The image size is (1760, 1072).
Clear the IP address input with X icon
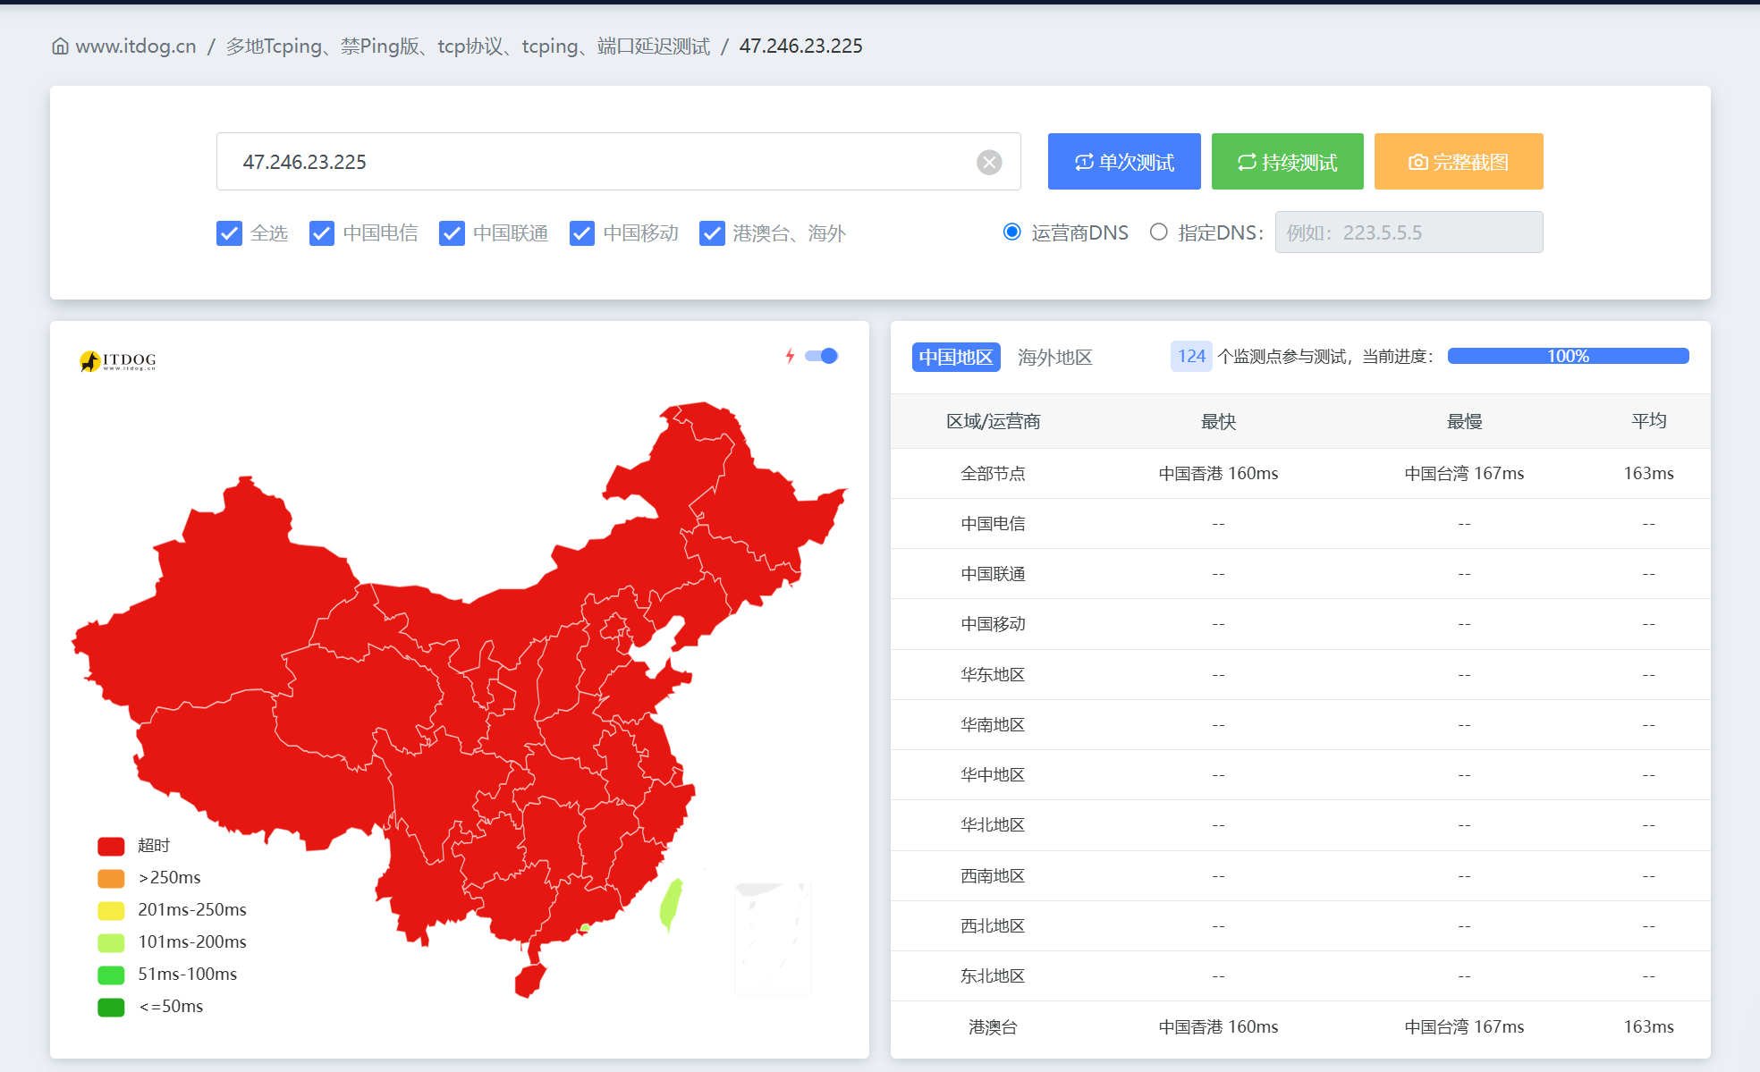988,162
